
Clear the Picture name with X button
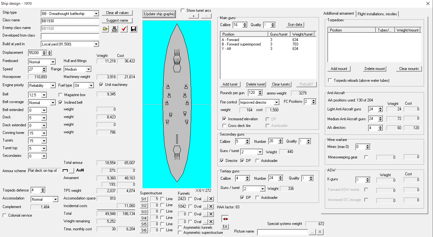[x=320, y=232]
